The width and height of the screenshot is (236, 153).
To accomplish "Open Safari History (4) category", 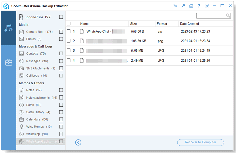I will (38, 112).
